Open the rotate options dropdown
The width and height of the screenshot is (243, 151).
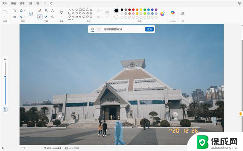(25, 11)
